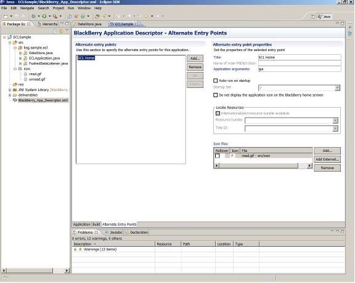Select ECL Home in entry points list
355x283 pixels.
[x=86, y=58]
